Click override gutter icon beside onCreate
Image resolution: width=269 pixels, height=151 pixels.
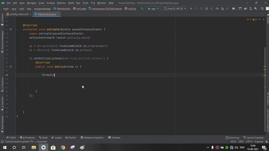click(x=11, y=29)
